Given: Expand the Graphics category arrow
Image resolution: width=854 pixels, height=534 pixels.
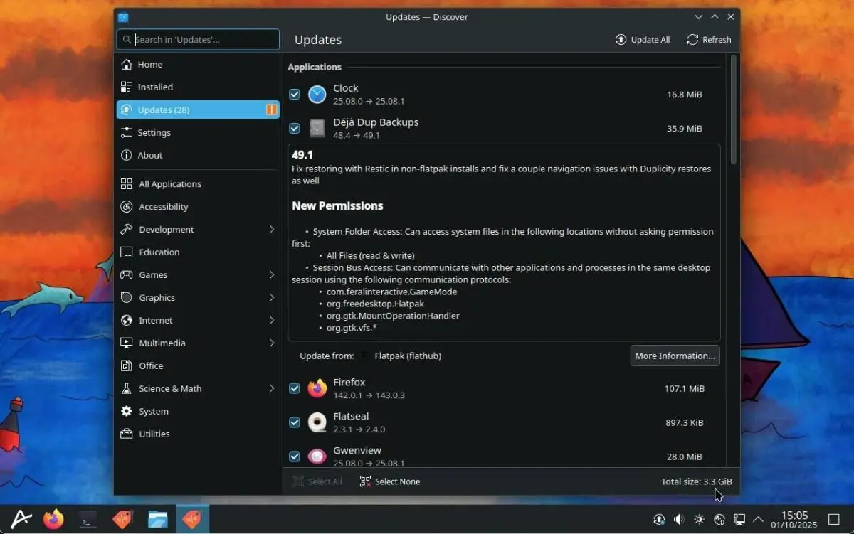Looking at the screenshot, I should pyautogui.click(x=272, y=297).
